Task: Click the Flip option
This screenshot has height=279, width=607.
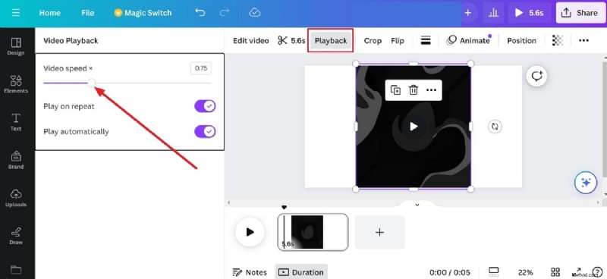Action: 398,41
